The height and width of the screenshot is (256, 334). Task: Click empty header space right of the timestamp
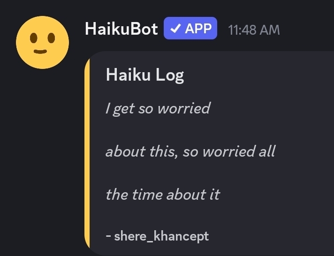tap(307, 30)
